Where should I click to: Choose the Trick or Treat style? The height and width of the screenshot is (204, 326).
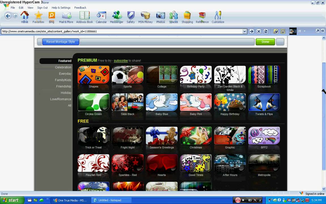[93, 135]
